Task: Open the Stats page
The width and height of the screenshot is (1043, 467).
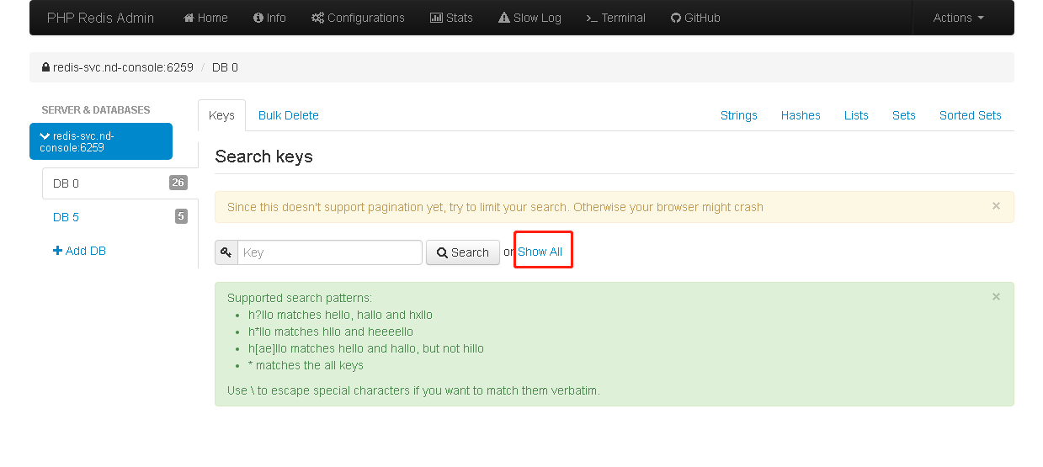Action: click(x=451, y=18)
